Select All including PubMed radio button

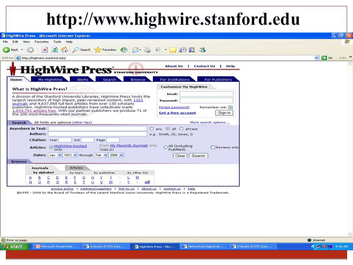[x=165, y=147]
